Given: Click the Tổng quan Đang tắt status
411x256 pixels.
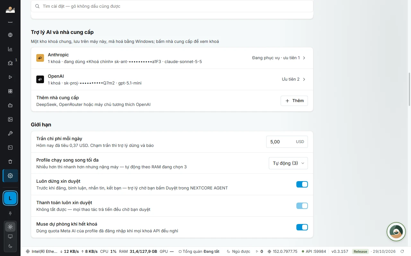Looking at the screenshot, I should pyautogui.click(x=199, y=252).
